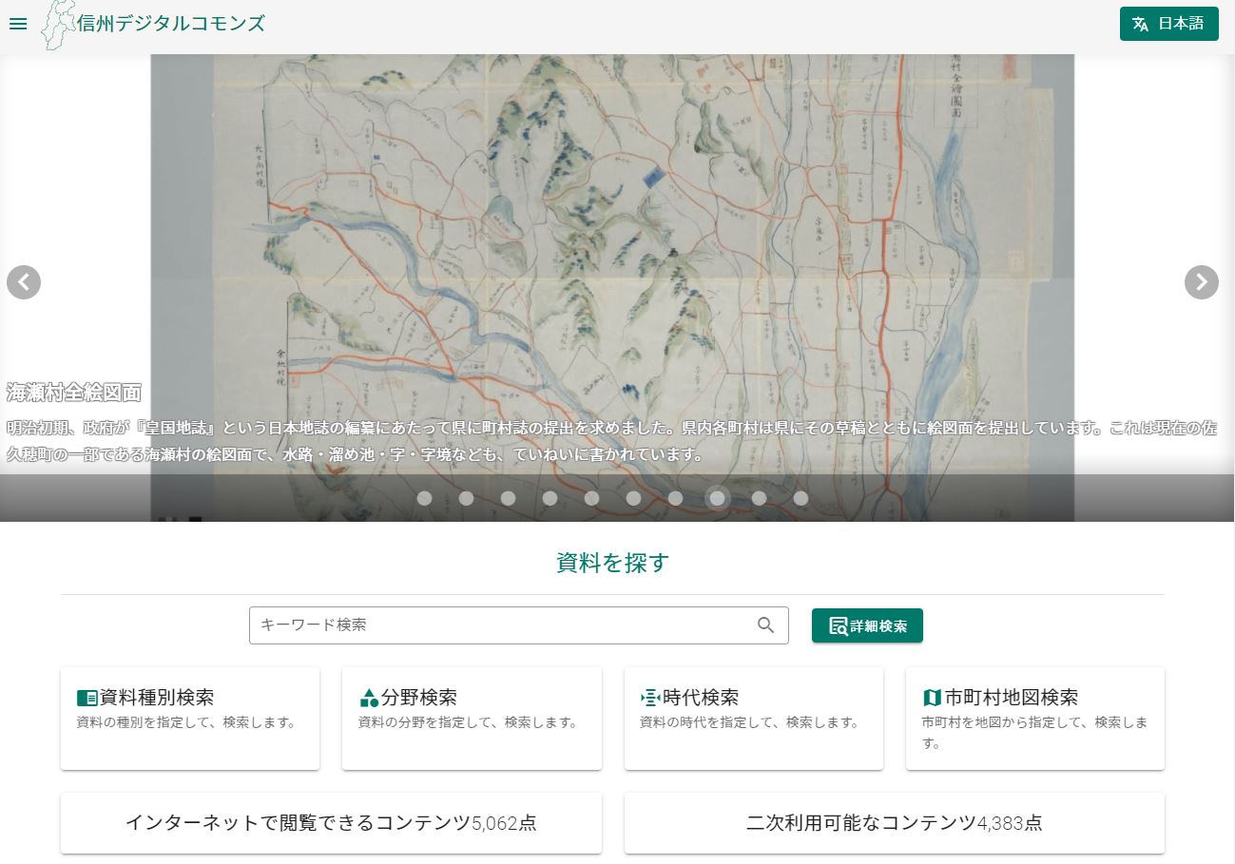The width and height of the screenshot is (1235, 864).
Task: Open the 海瀬村全絵図面 slide title
Action: pyautogui.click(x=74, y=392)
